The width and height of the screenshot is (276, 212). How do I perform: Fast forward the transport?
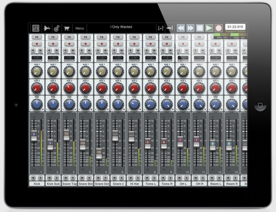pos(190,28)
